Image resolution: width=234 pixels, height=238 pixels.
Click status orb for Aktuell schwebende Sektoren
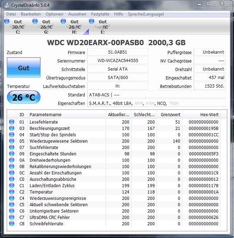12,204
